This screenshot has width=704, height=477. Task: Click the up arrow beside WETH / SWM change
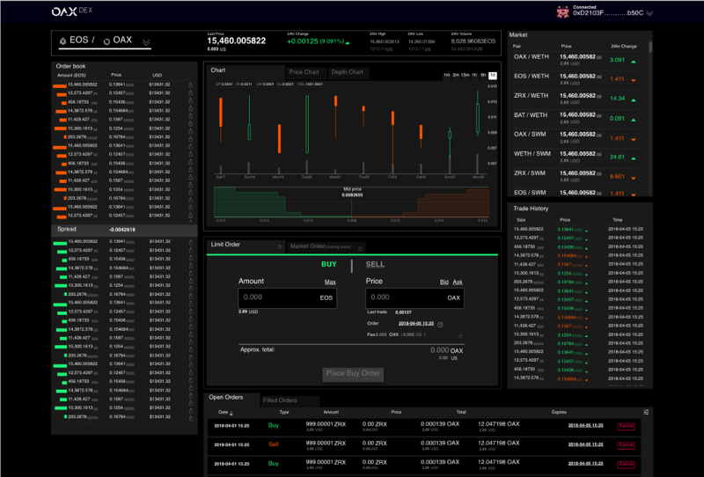634,158
